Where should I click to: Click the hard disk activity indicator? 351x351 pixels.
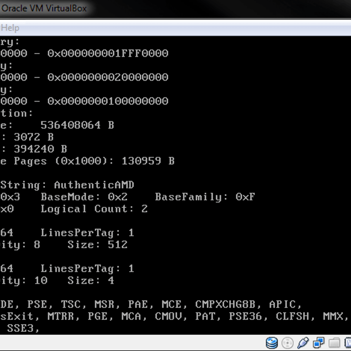click(271, 343)
